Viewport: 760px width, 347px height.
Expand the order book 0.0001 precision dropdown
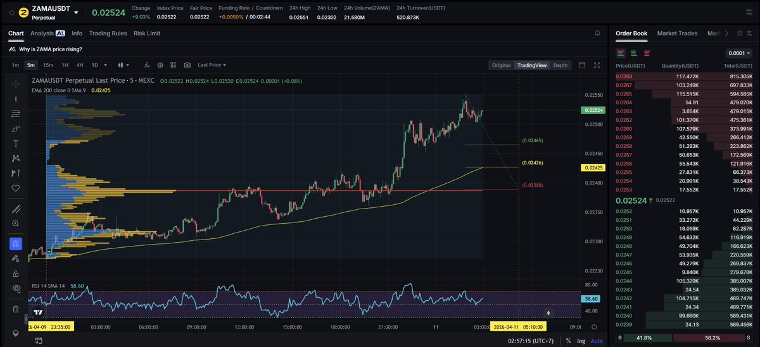tap(739, 53)
